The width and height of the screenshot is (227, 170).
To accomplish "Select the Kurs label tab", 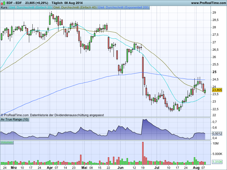I will (x=4, y=8).
